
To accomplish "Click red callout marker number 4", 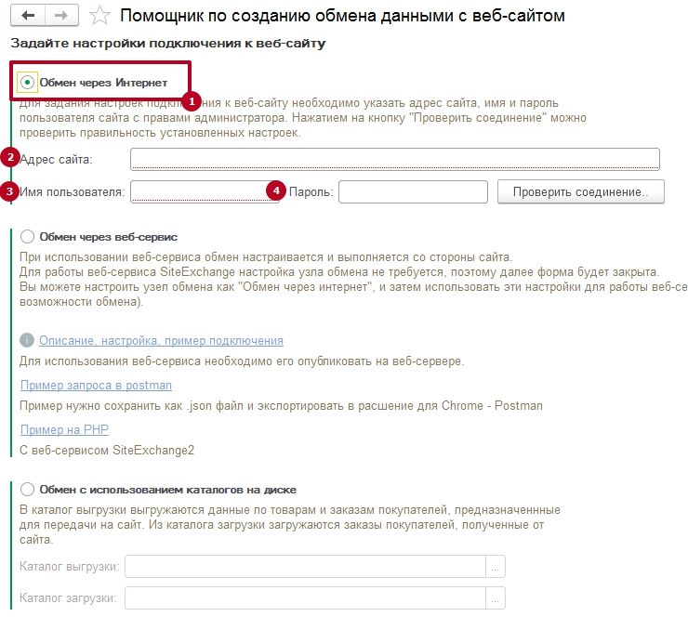I will 275,190.
